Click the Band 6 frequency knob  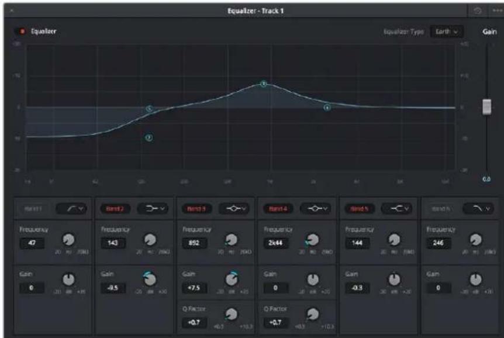coord(476,240)
